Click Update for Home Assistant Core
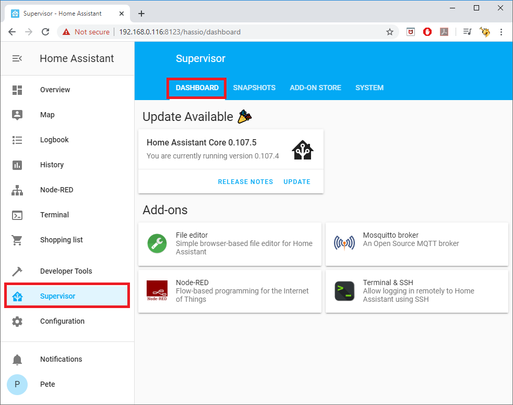Viewport: 513px width, 405px height. click(297, 182)
